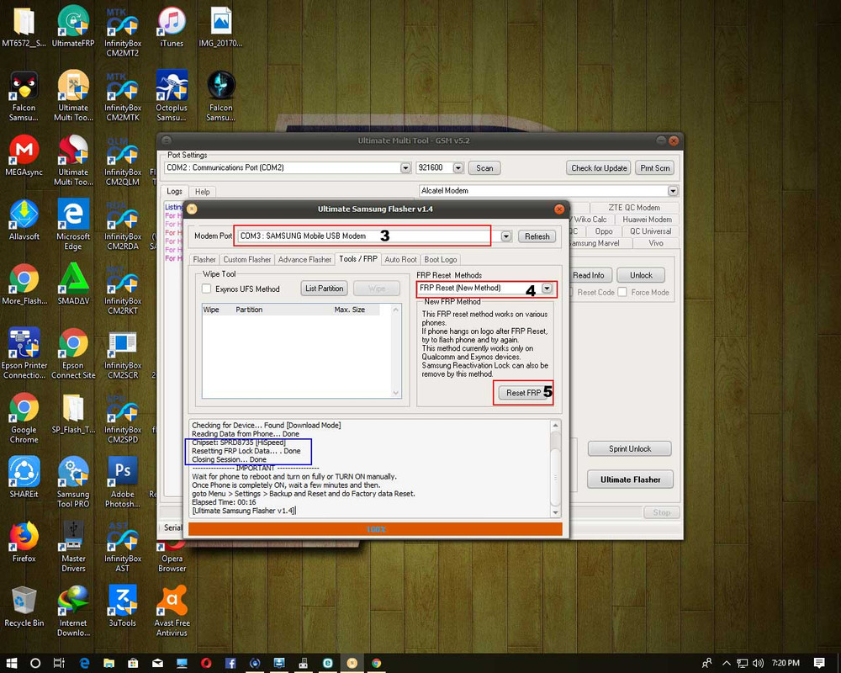The image size is (841, 673).
Task: Open InfinityBox CM2RKT shortcut
Action: (x=122, y=289)
